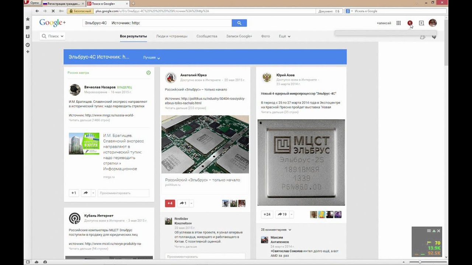472x265 pixels.
Task: Open the dropdown beside Назаров's share button
Action: [93, 193]
